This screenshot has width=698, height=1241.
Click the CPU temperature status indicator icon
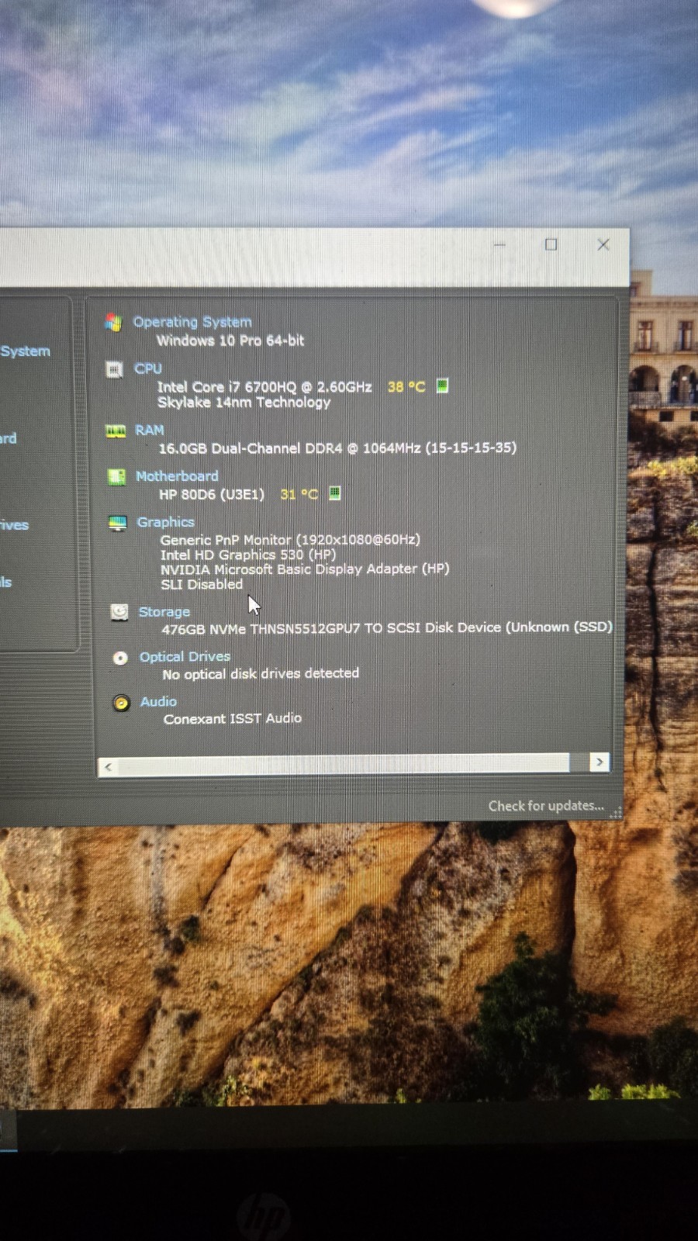click(442, 385)
